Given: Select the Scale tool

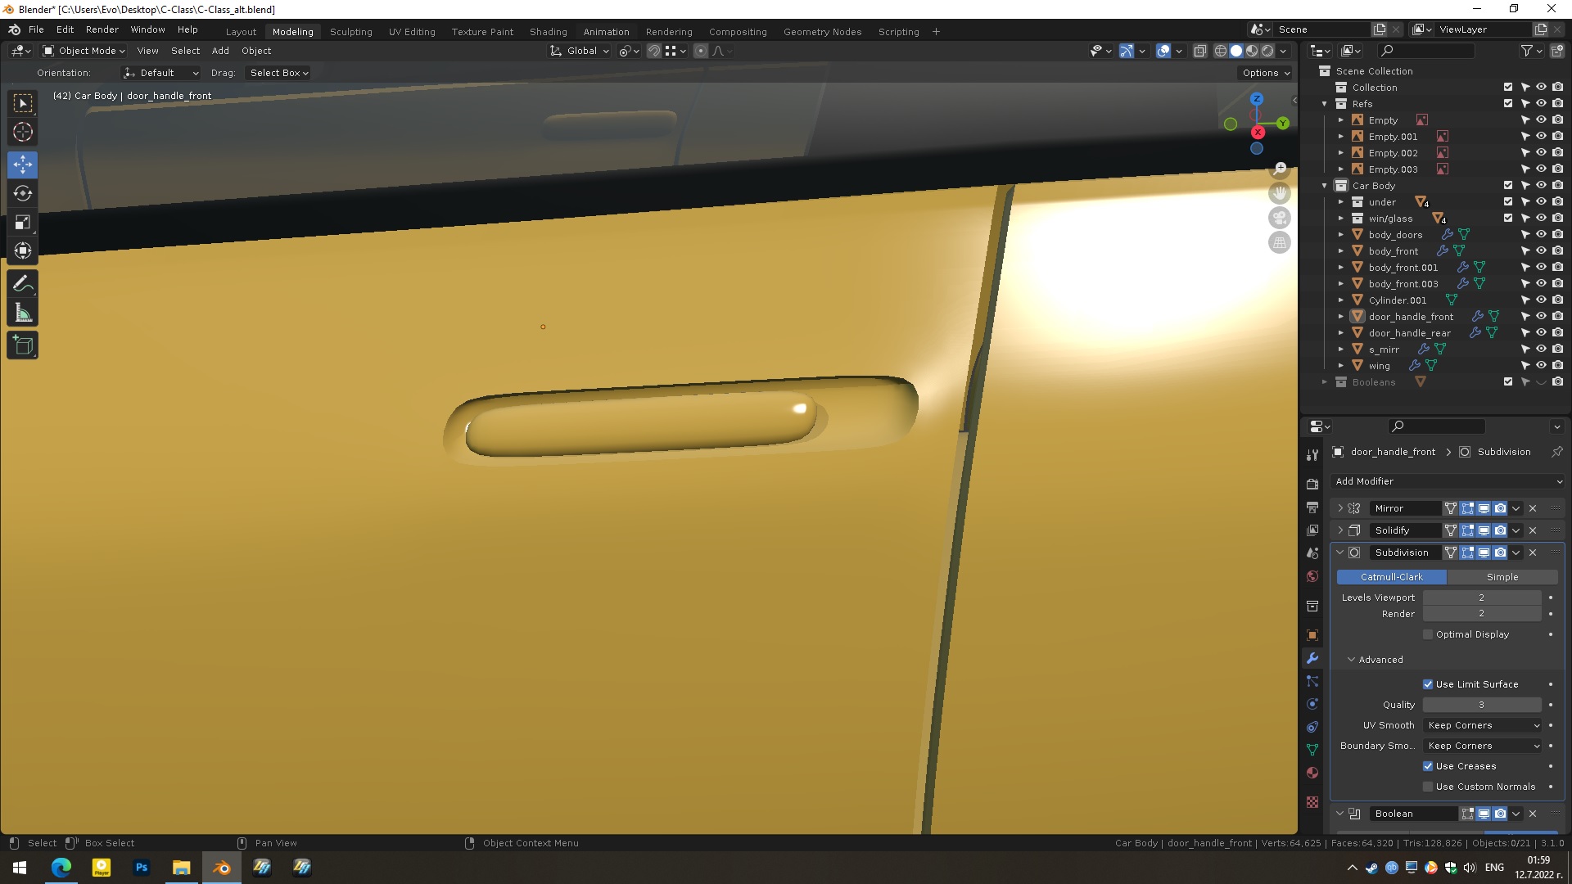Looking at the screenshot, I should click(23, 223).
